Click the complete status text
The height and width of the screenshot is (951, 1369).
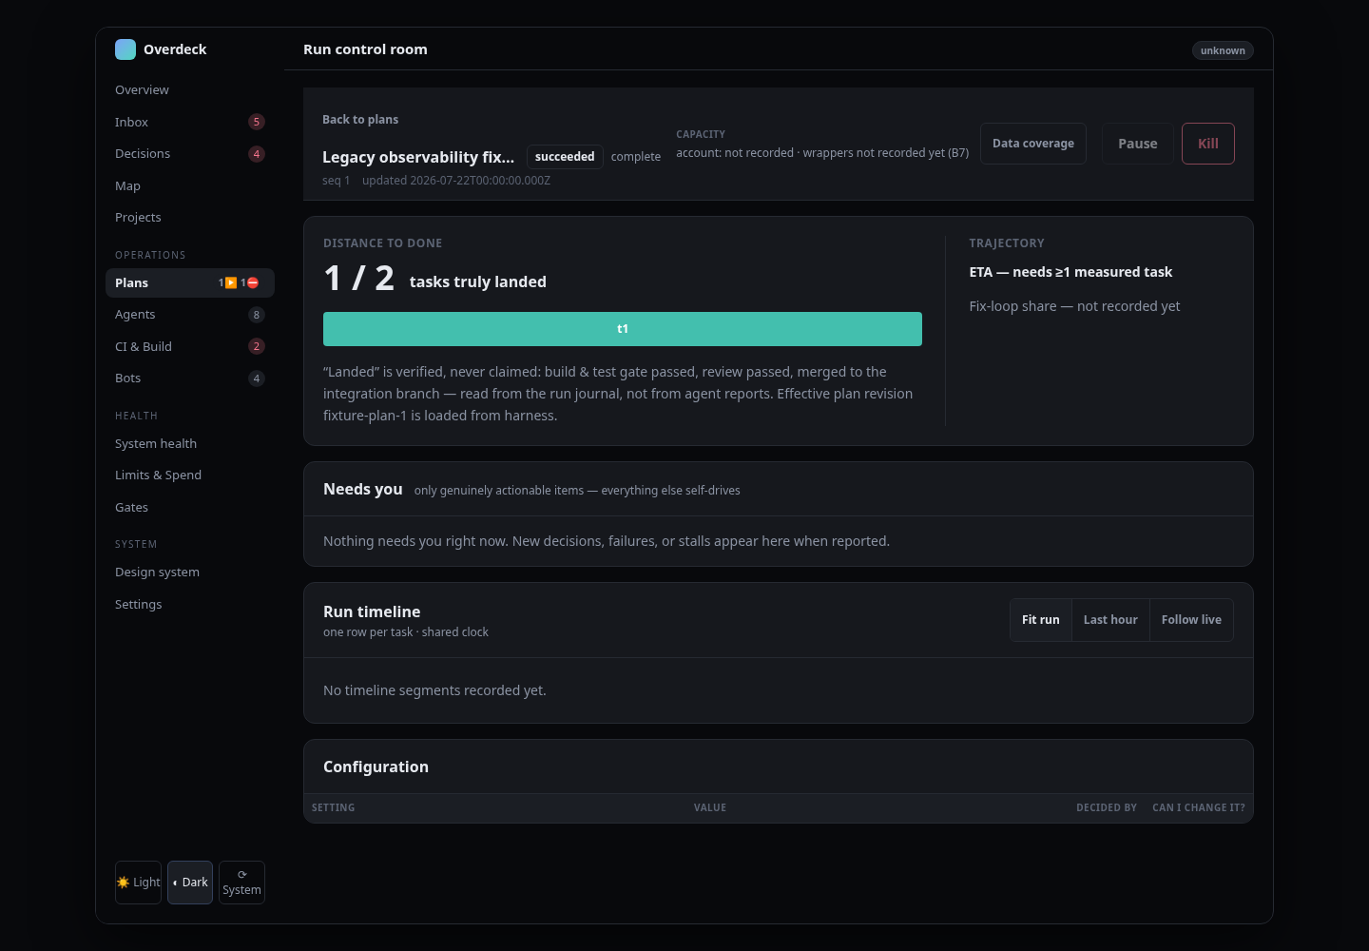coord(636,157)
